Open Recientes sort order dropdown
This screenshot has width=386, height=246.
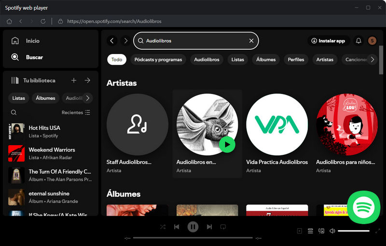pos(76,112)
